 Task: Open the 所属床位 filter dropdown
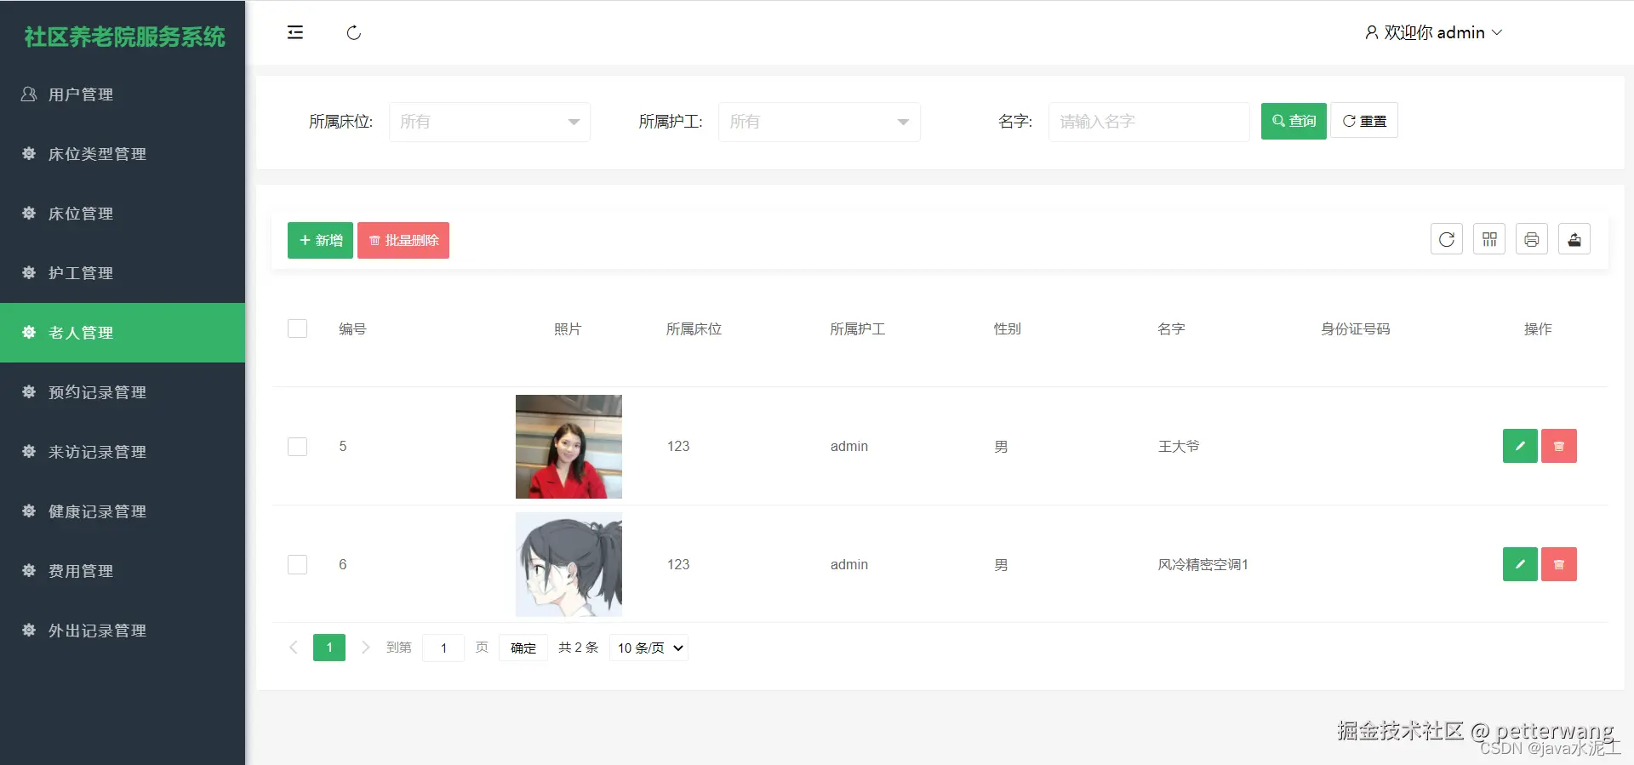pos(489,122)
